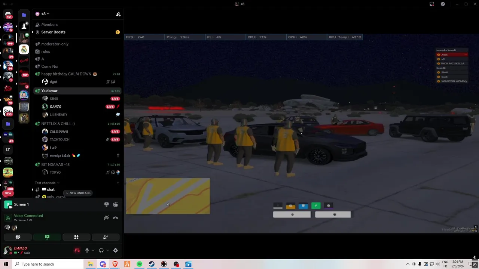The image size is (479, 269).
Task: Mute microphone in user panel
Action: [x=87, y=250]
